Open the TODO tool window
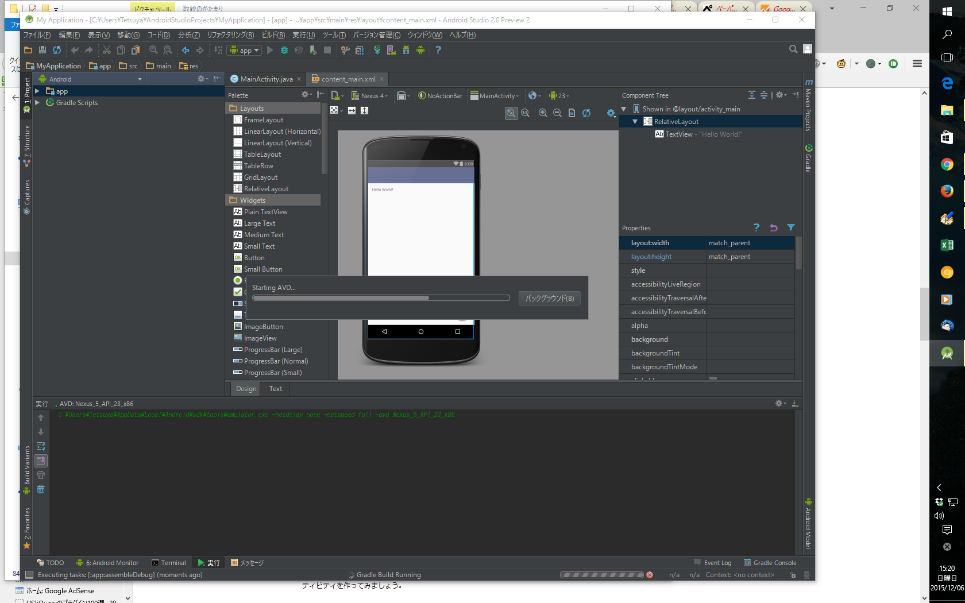This screenshot has height=603, width=965. 51,563
